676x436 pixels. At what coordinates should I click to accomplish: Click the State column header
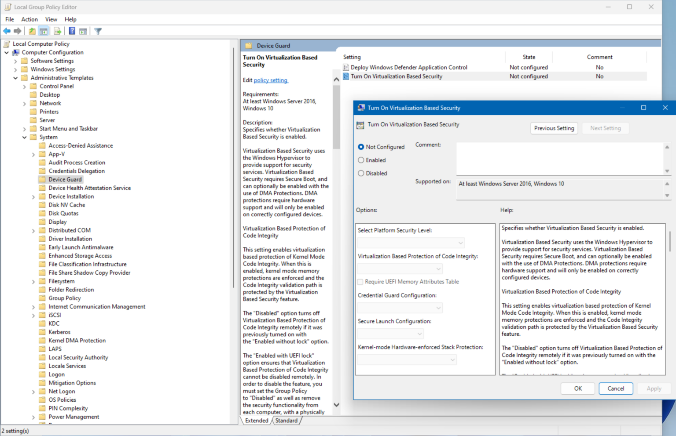point(529,57)
